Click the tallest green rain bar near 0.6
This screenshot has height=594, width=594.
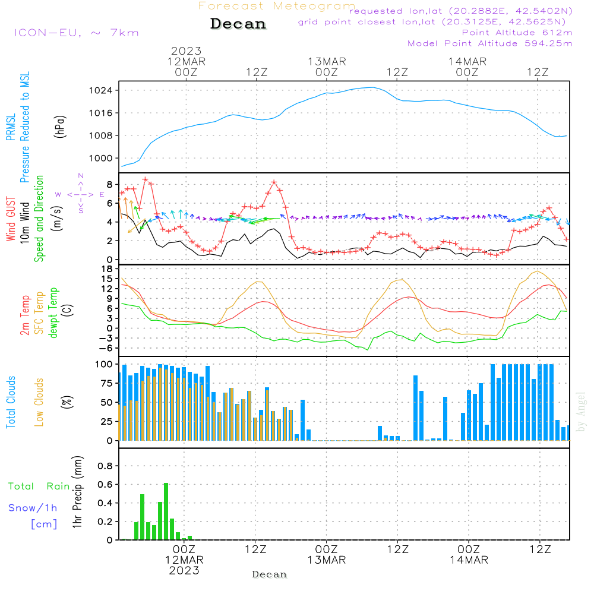point(166,511)
